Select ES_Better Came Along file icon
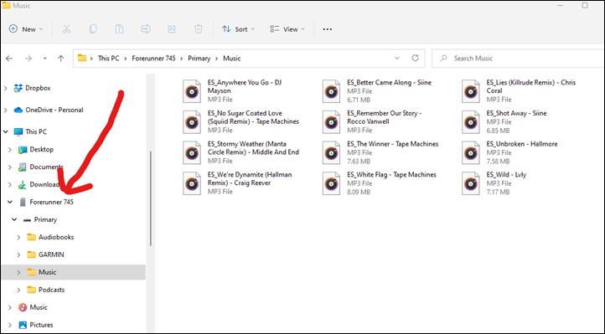Screen dimensions: 605x334 point(332,91)
